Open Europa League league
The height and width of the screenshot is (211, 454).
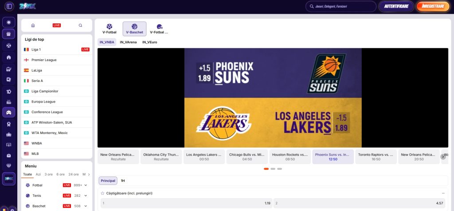click(57, 101)
